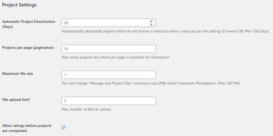Click the Automatic Project Deactivation (Days) label
The width and height of the screenshot is (273, 136).
[29, 24]
